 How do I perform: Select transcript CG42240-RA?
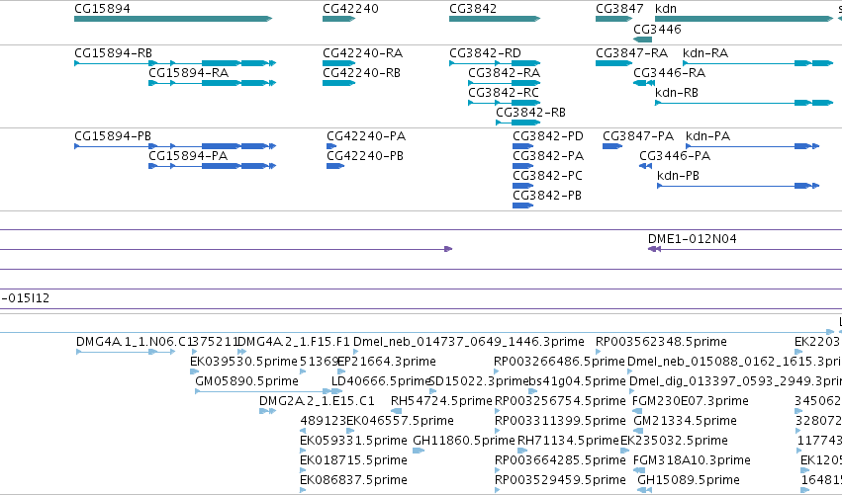[362, 53]
